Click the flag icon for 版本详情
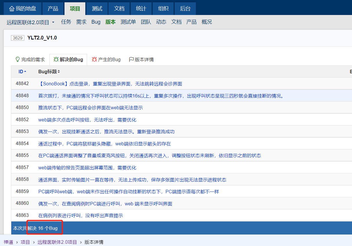 coord(131,59)
